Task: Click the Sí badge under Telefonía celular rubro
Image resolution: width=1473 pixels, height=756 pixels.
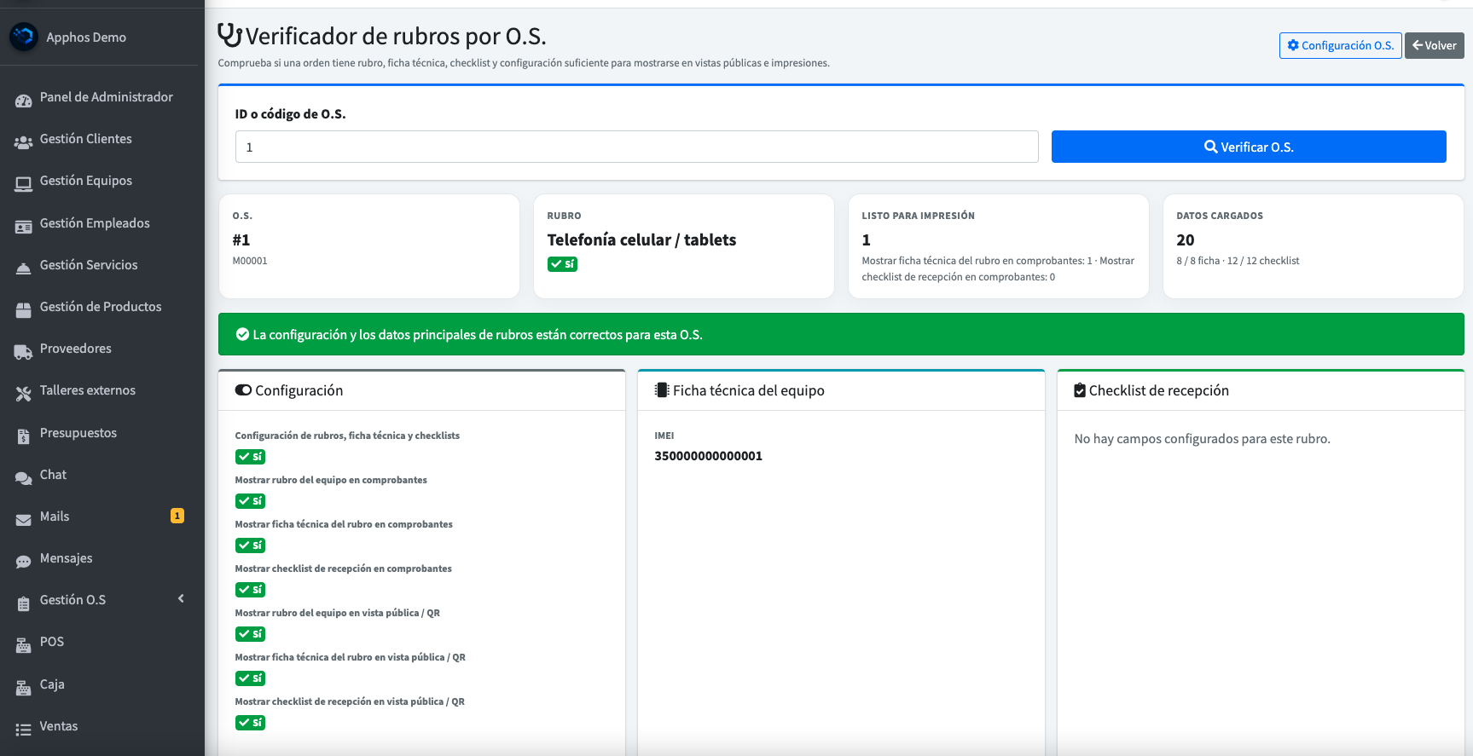Action: 563,264
